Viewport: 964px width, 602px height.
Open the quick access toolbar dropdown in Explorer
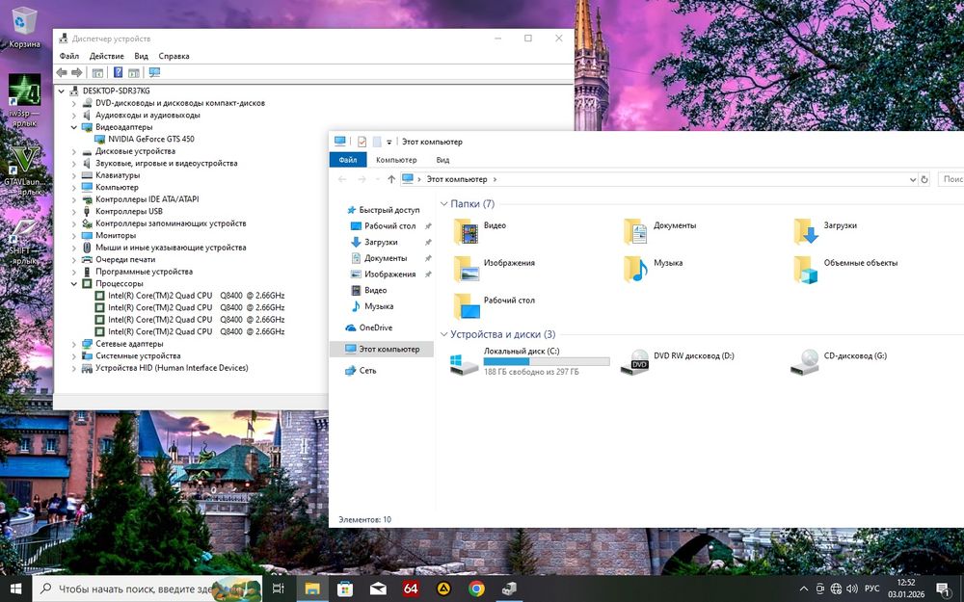[x=389, y=142]
